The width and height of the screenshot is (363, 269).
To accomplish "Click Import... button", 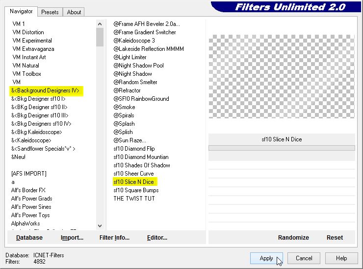I will [72, 238].
